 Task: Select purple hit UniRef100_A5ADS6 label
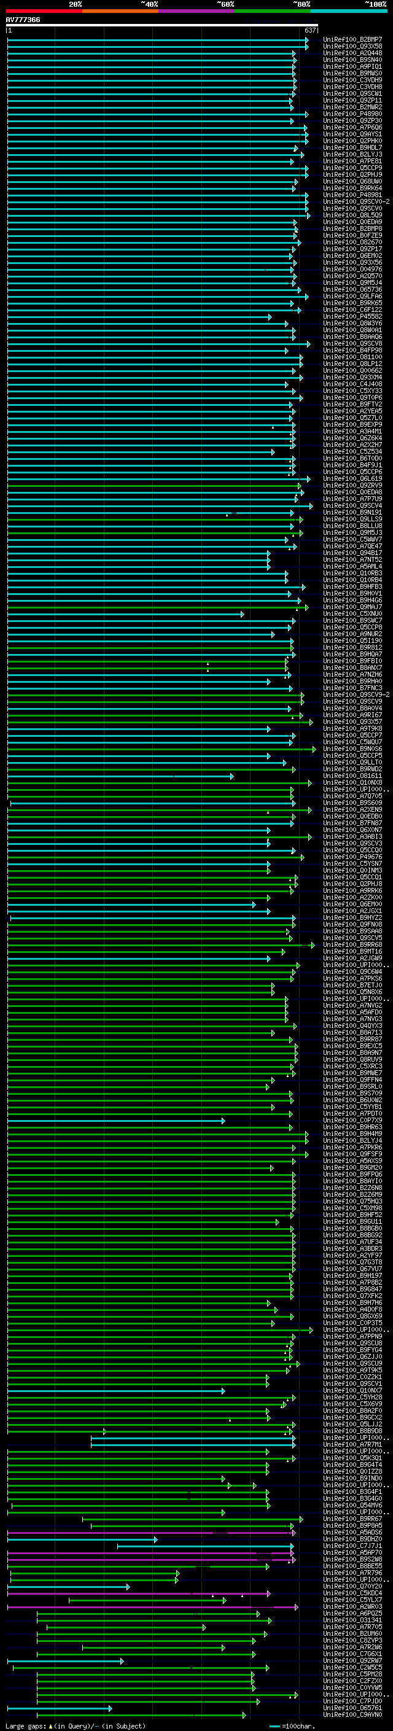point(352,1532)
